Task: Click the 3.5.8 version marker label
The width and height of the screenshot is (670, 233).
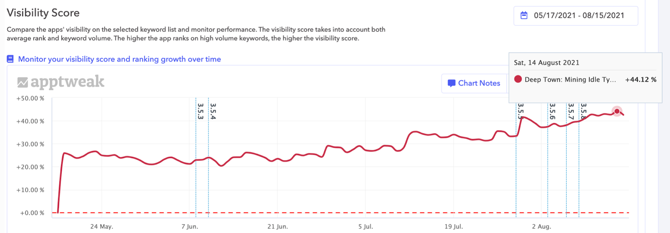Action: pyautogui.click(x=583, y=111)
